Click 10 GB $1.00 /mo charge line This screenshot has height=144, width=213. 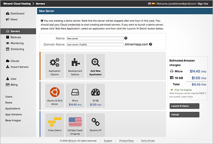tap(188, 78)
